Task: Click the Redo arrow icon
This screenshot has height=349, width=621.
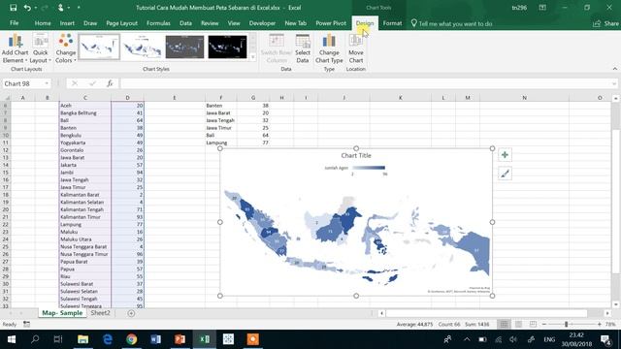Action: 45,8
